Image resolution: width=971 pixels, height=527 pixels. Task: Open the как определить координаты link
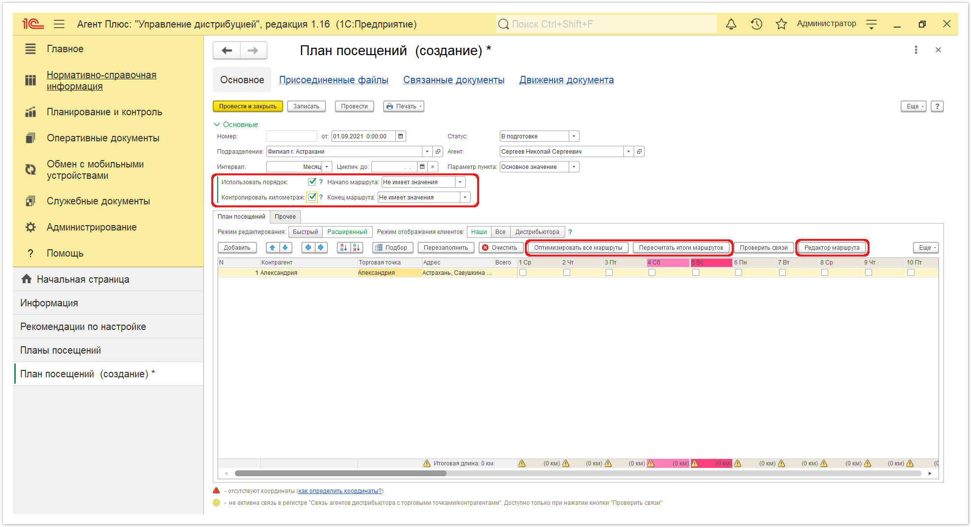[x=340, y=491]
